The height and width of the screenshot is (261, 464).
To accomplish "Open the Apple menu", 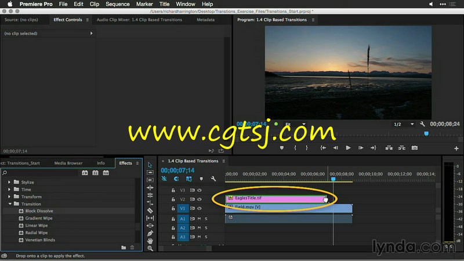I will [x=10, y=4].
